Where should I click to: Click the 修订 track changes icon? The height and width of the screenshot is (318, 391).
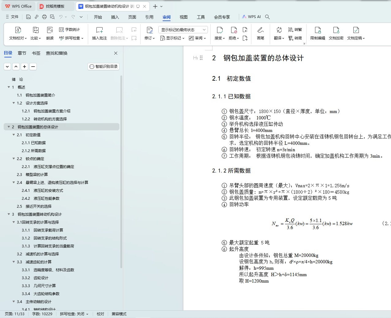point(150,30)
